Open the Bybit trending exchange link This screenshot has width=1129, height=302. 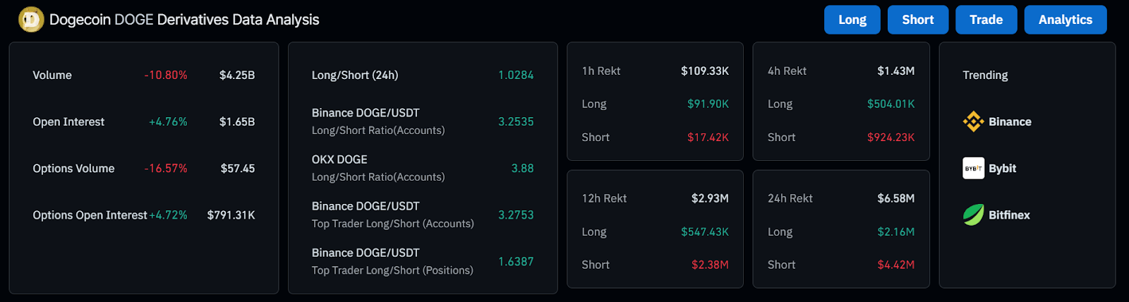click(1002, 169)
